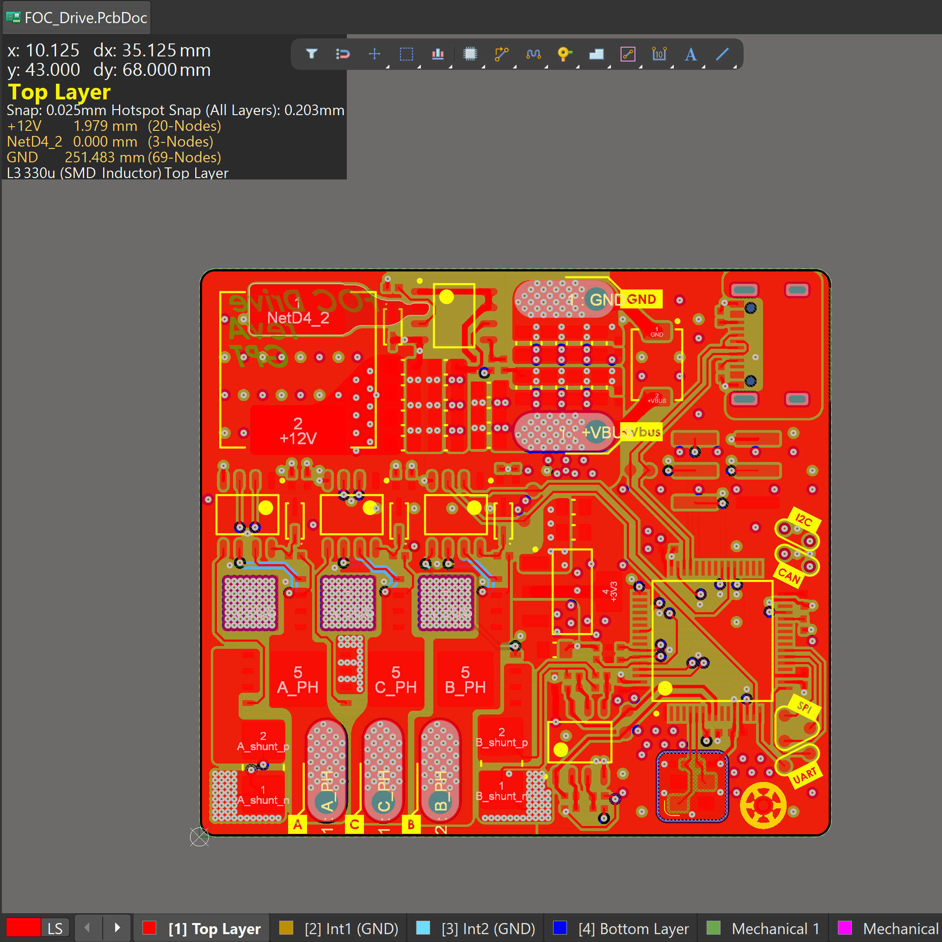The image size is (942, 942).
Task: Select the interactive length tuning icon
Action: [533, 54]
